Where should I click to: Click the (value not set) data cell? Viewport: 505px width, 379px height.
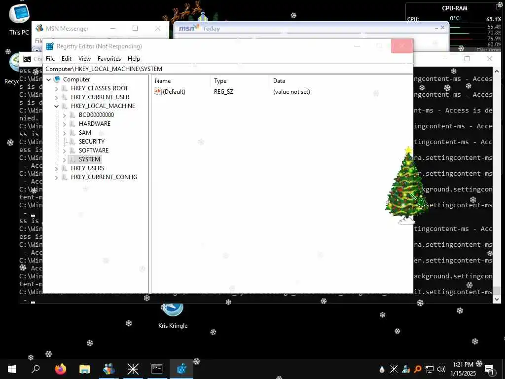[291, 92]
